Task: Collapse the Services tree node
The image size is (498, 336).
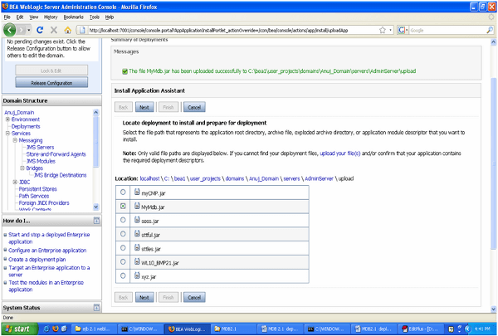Action: pos(7,134)
